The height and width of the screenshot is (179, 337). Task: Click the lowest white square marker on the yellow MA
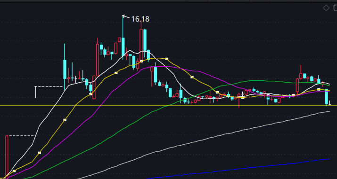[14, 171]
